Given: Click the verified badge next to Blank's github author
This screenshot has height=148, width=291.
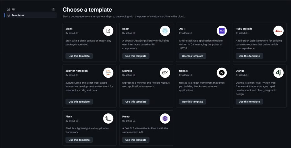Looking at the screenshot, I should pyautogui.click(x=77, y=33).
